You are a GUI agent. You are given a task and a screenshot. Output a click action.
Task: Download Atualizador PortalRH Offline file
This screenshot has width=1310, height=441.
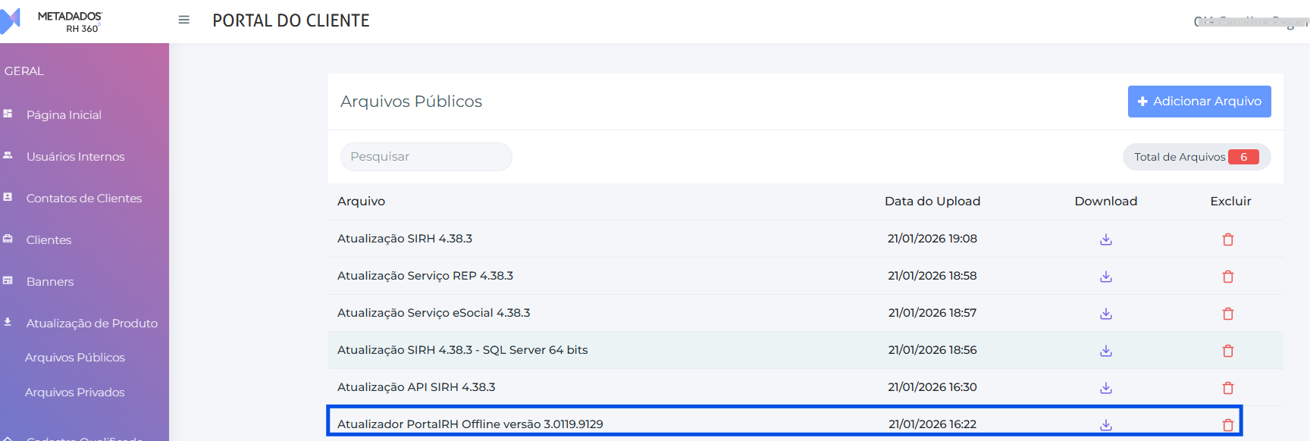(1106, 425)
